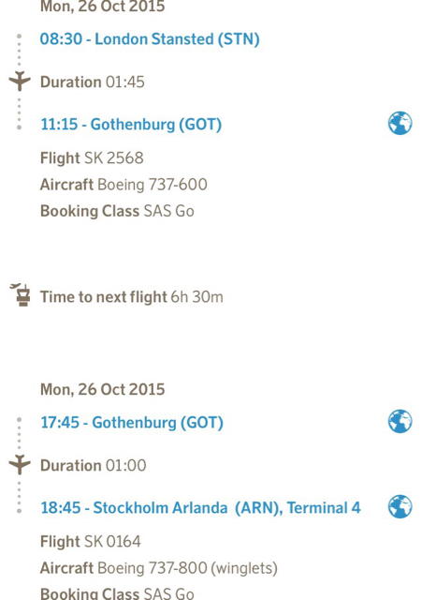The image size is (422, 600).
Task: Click airplane icon next to Duration 01:00
Action: pos(20,465)
